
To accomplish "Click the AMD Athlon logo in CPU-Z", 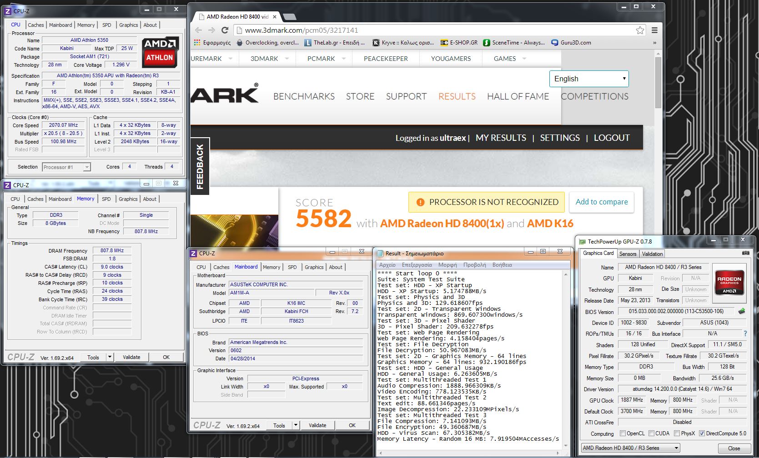I will coord(159,52).
